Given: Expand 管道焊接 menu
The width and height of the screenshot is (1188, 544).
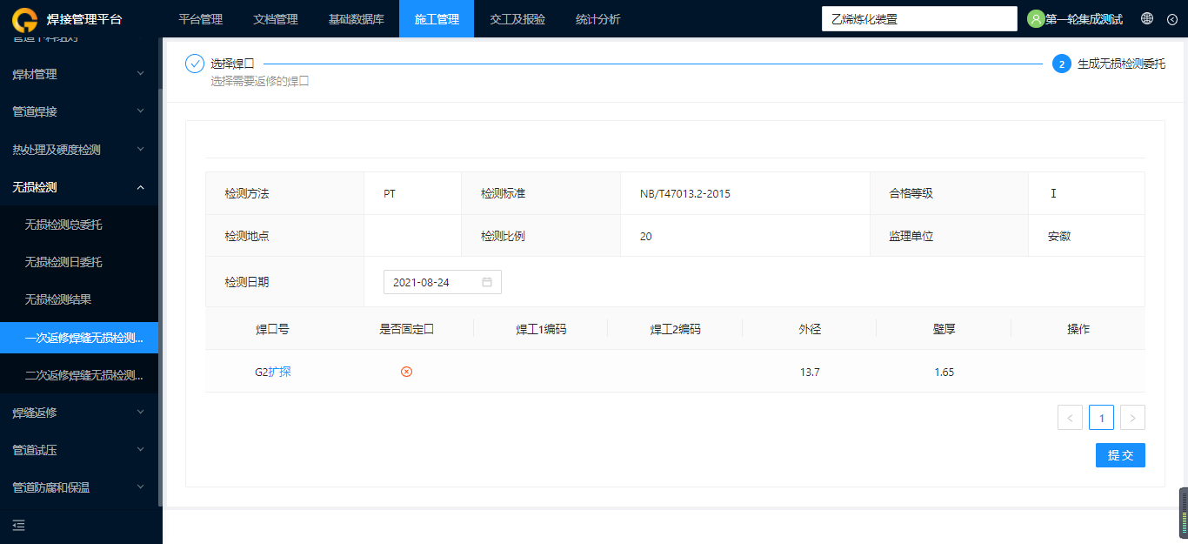Looking at the screenshot, I should (x=79, y=112).
